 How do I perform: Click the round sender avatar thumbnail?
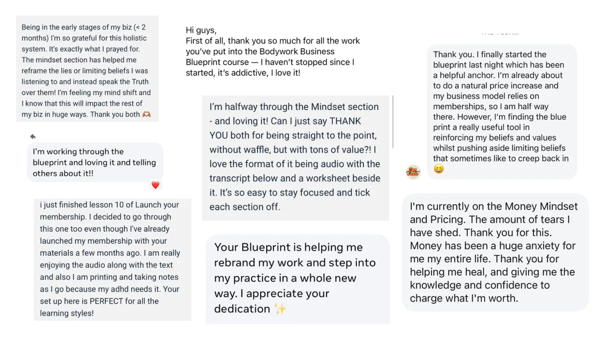413,172
